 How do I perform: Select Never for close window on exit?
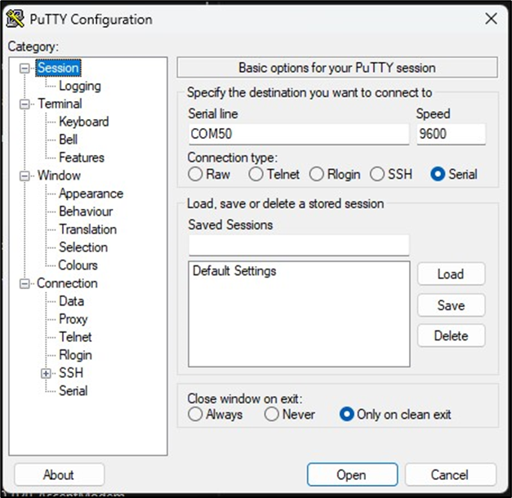272,415
